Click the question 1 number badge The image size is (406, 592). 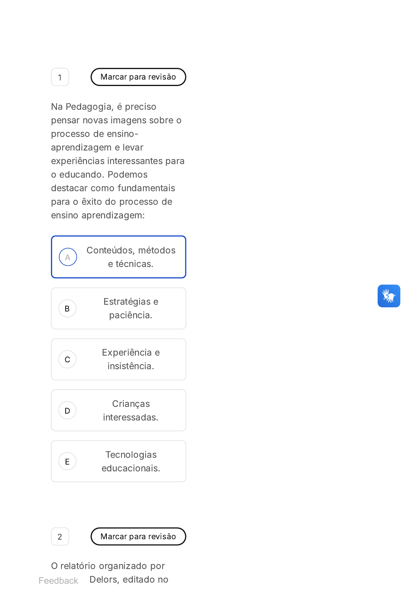tap(60, 77)
